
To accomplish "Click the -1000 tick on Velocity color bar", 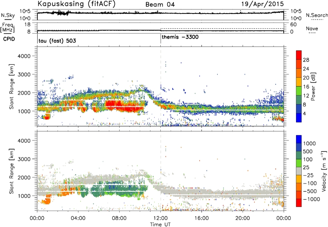I will 311,199.
